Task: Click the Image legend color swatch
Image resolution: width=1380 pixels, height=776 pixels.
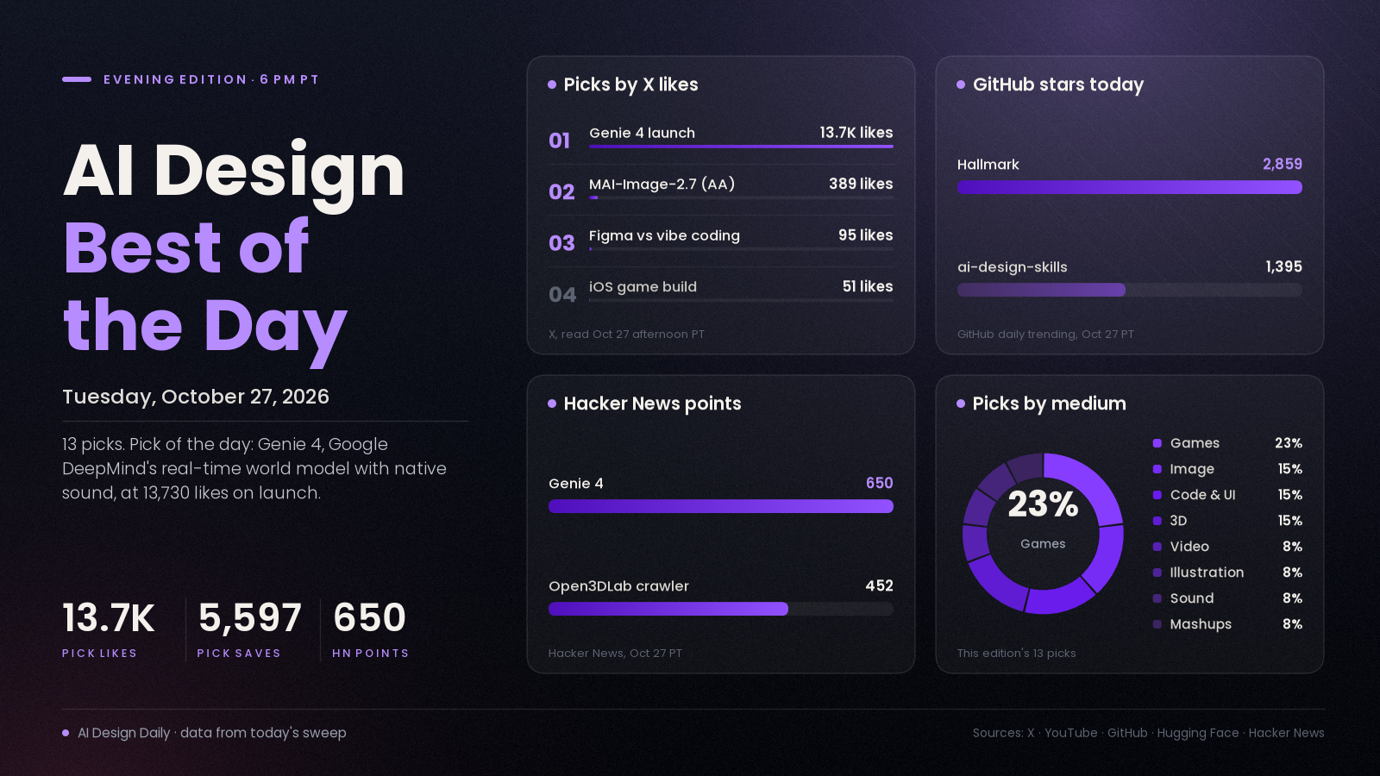Action: [x=1157, y=469]
